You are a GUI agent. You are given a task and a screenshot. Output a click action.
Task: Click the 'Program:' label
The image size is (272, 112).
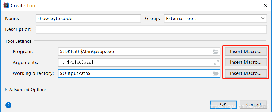pyautogui.click(x=23, y=52)
